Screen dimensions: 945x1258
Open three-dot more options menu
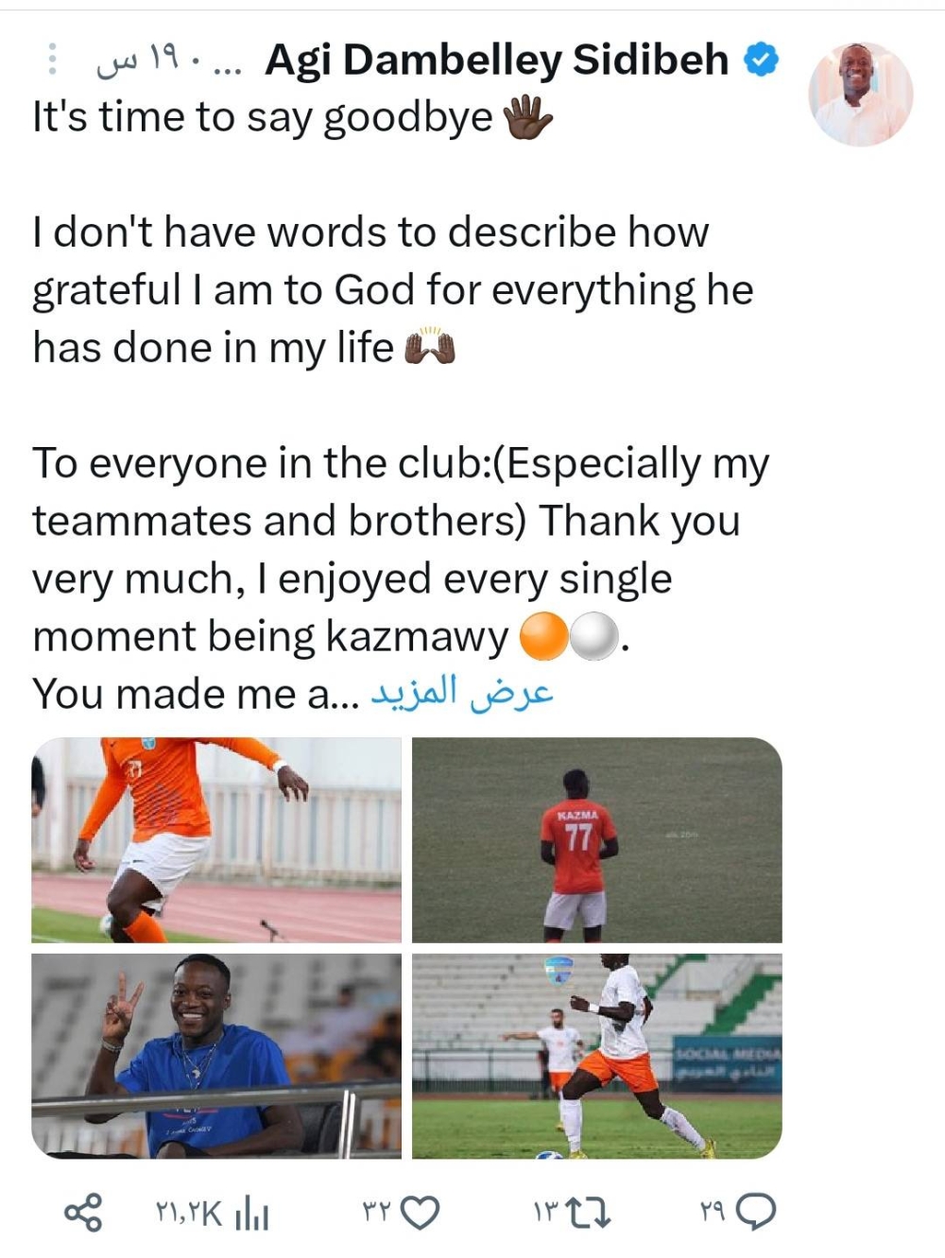[53, 60]
